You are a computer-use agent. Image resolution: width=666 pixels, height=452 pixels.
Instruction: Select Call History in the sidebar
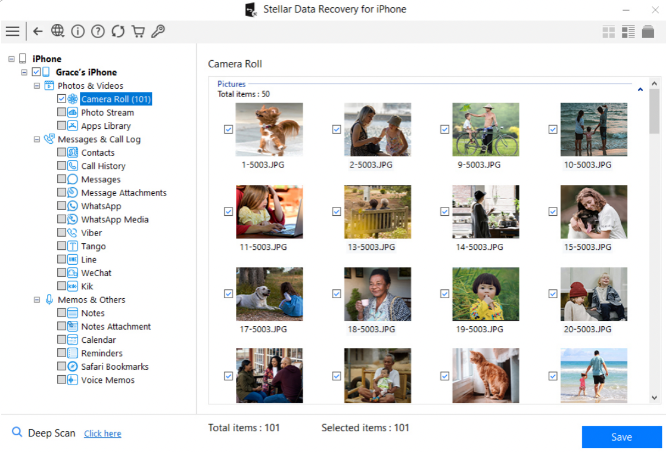point(103,166)
